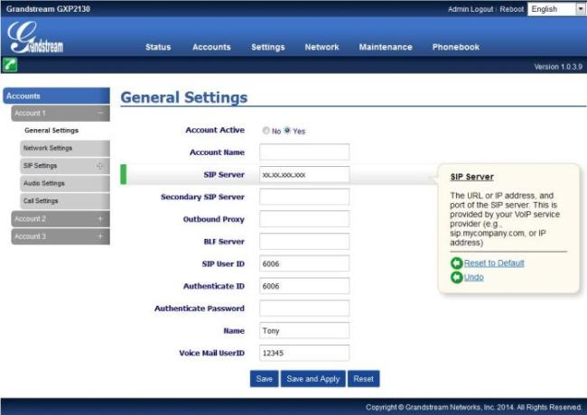Open Network Settings in the sidebar
The image size is (587, 415).
click(x=65, y=148)
